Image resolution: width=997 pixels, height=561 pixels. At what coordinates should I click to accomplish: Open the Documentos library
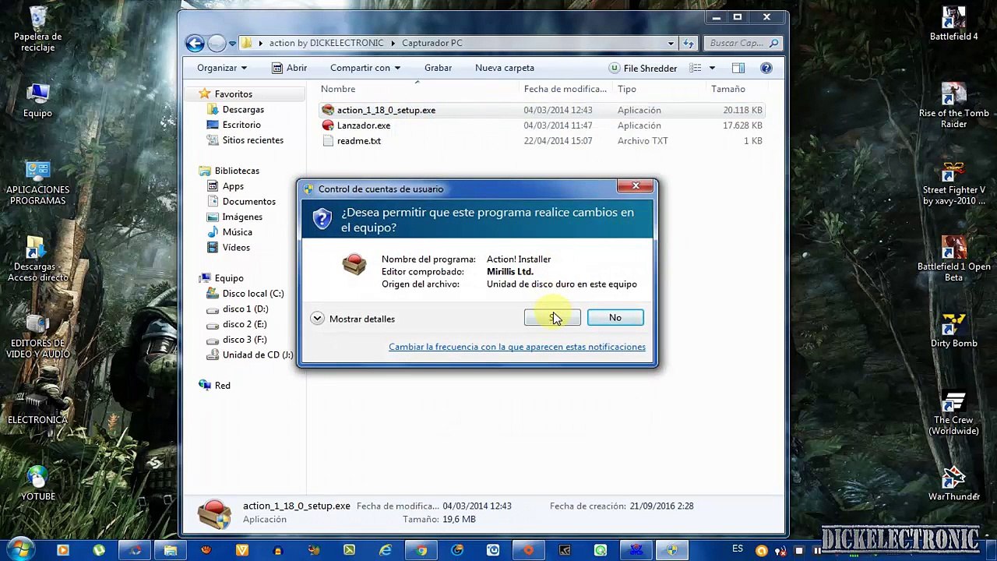249,202
